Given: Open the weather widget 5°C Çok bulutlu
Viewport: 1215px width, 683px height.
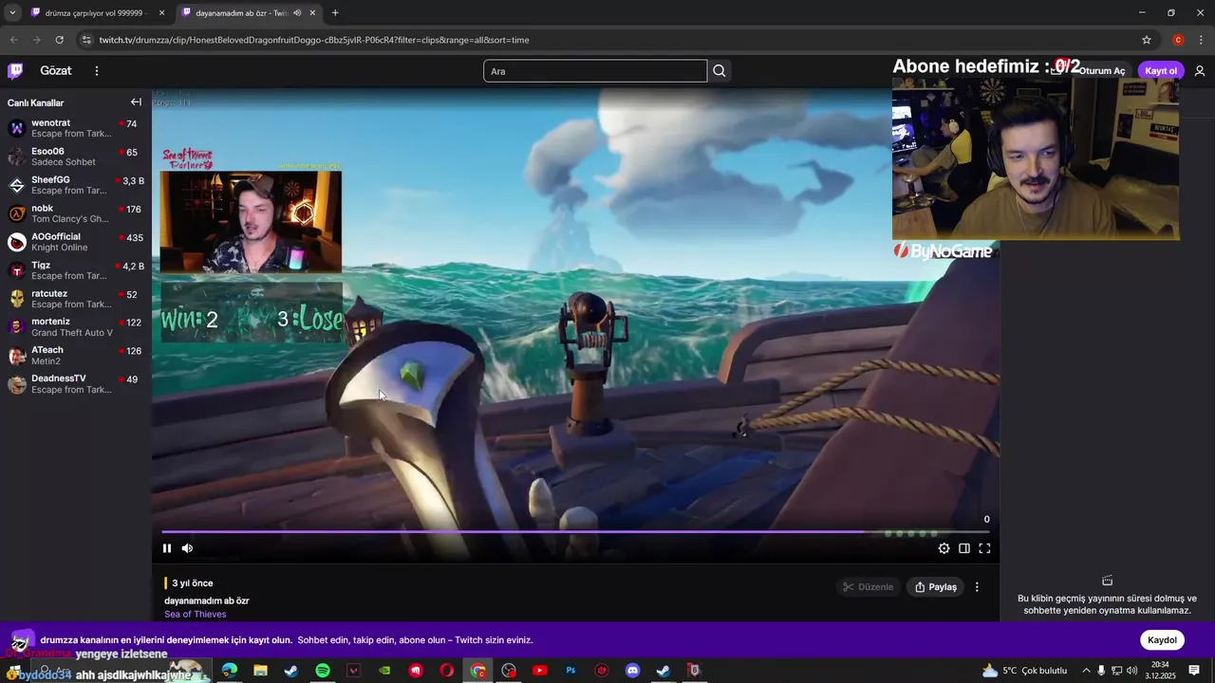Looking at the screenshot, I should point(1024,671).
